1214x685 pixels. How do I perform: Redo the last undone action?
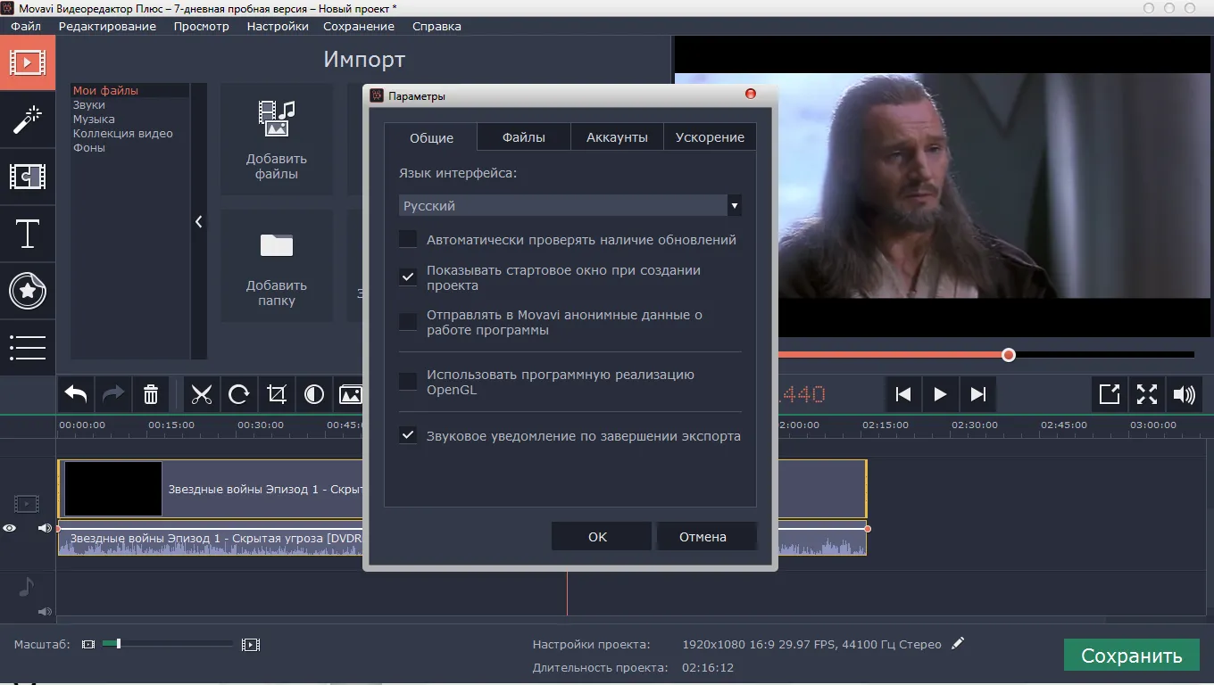pos(114,394)
